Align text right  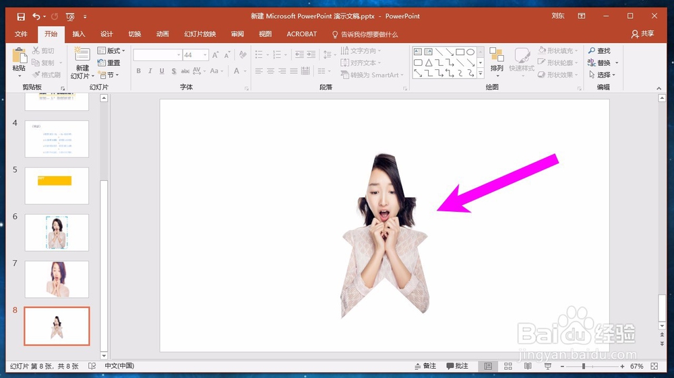click(282, 71)
